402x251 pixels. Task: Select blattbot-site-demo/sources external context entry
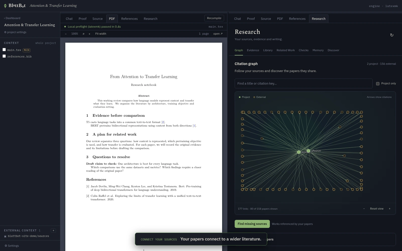coord(27,236)
